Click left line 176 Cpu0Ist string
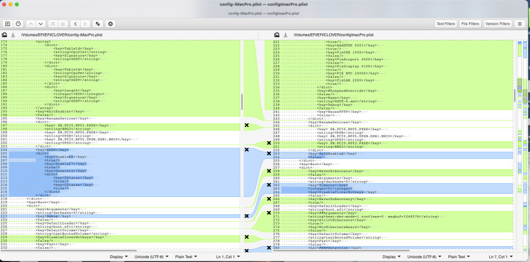 (80, 52)
